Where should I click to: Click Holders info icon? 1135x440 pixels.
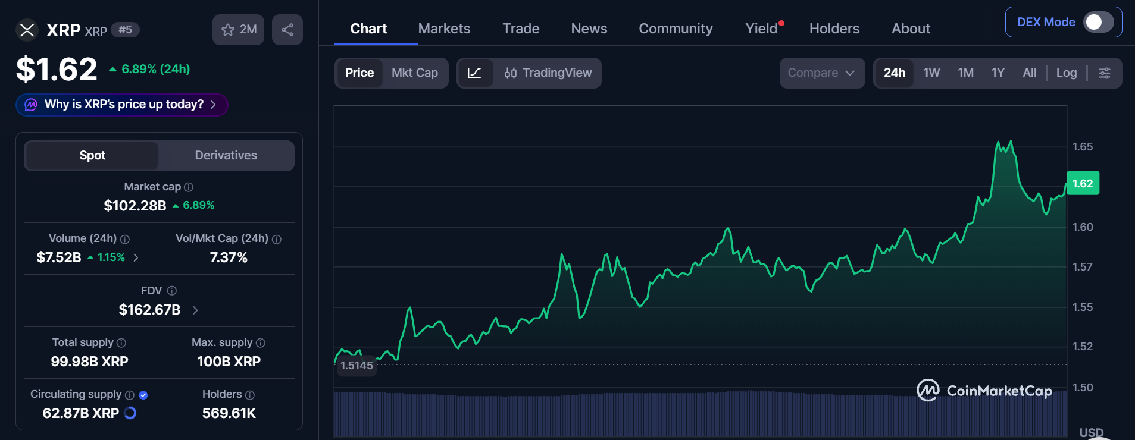pos(250,395)
